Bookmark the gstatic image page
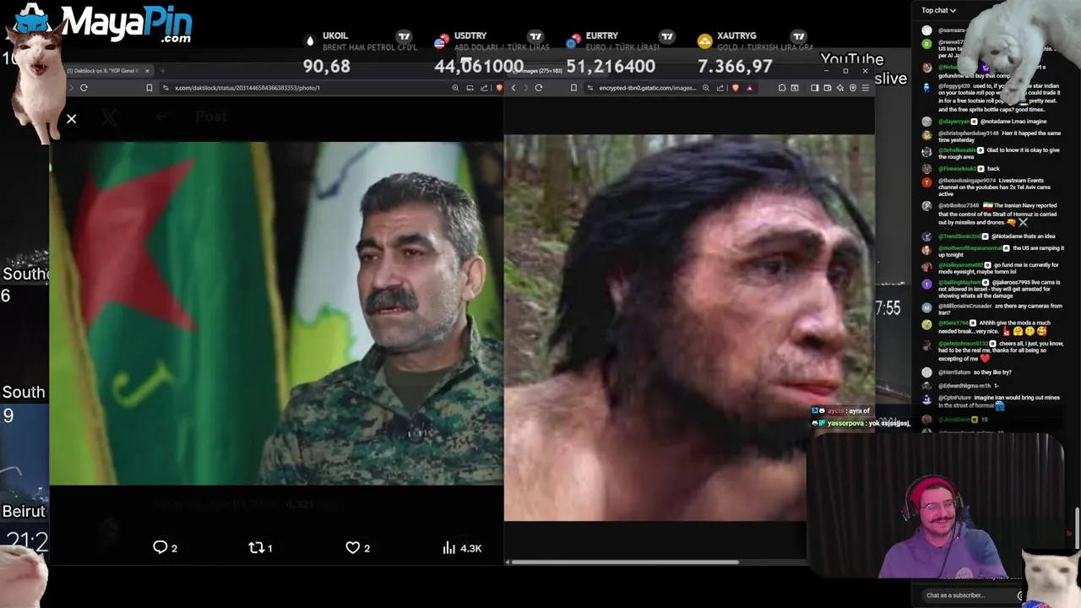Screen dimensions: 1081x608 click(574, 88)
